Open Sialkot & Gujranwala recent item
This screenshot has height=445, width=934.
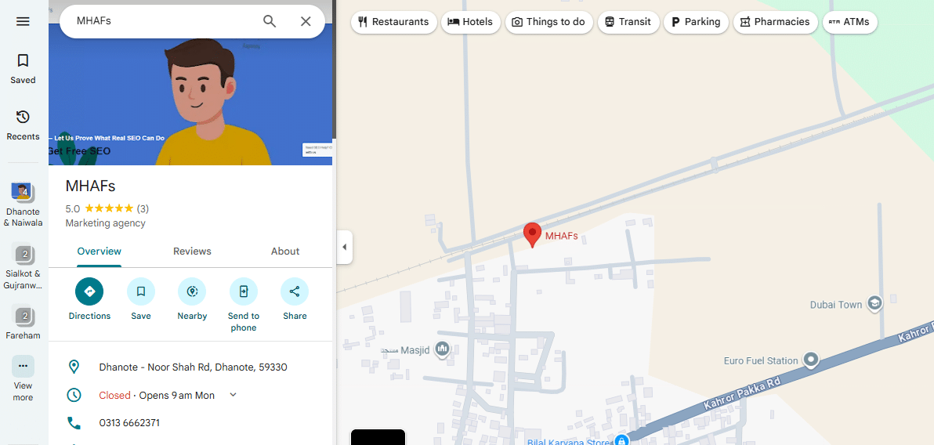(x=24, y=267)
